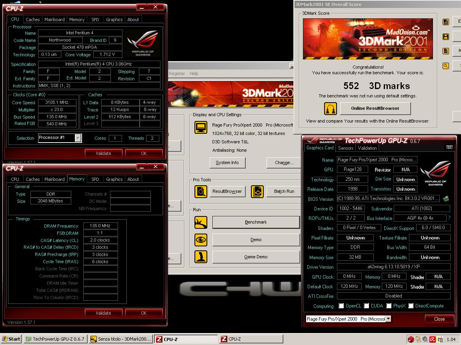Click OK in bottom CPU-Z window
Viewport: 461px width, 345px height.
click(144, 313)
